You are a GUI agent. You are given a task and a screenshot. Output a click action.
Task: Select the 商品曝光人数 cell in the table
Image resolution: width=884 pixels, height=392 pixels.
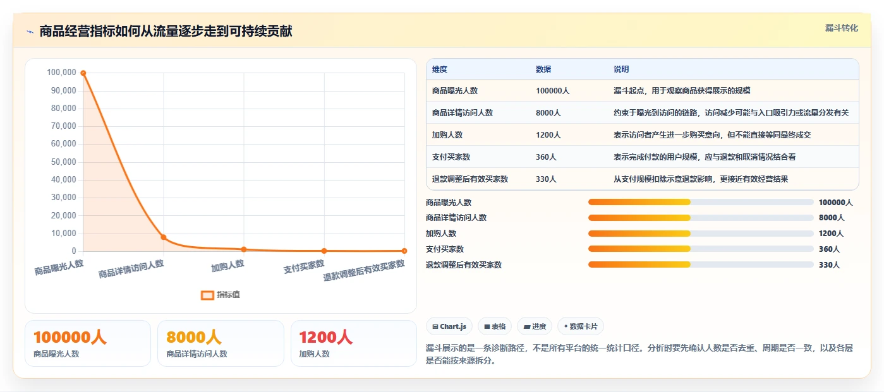click(x=455, y=91)
